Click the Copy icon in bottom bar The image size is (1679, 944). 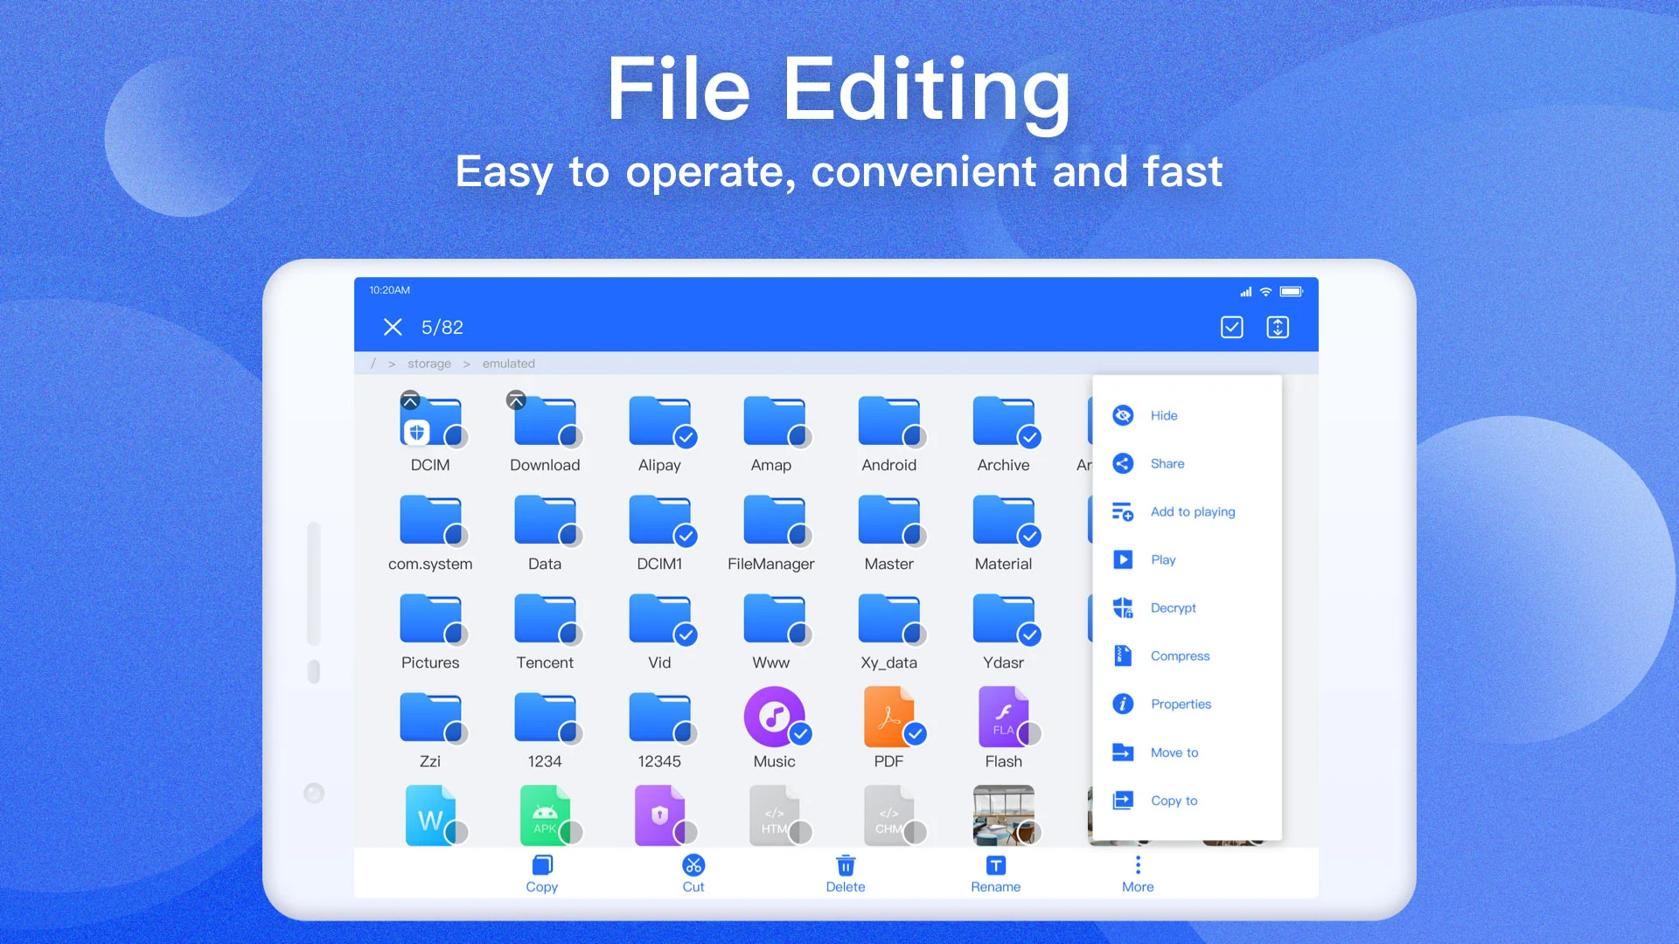tap(541, 865)
